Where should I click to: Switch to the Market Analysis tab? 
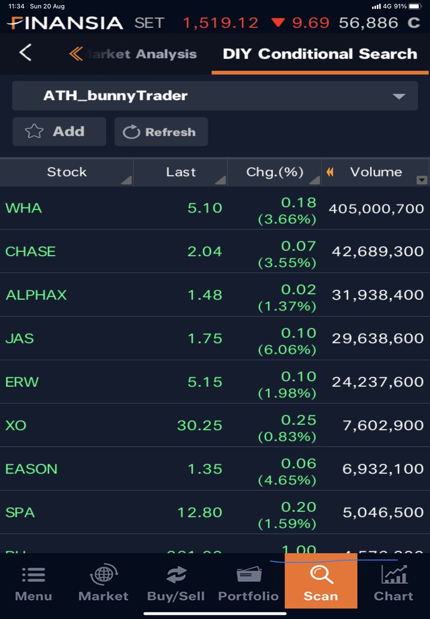[x=133, y=54]
